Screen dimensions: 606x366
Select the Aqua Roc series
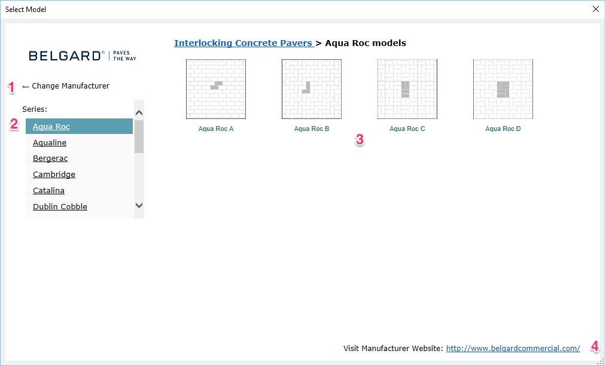point(79,126)
